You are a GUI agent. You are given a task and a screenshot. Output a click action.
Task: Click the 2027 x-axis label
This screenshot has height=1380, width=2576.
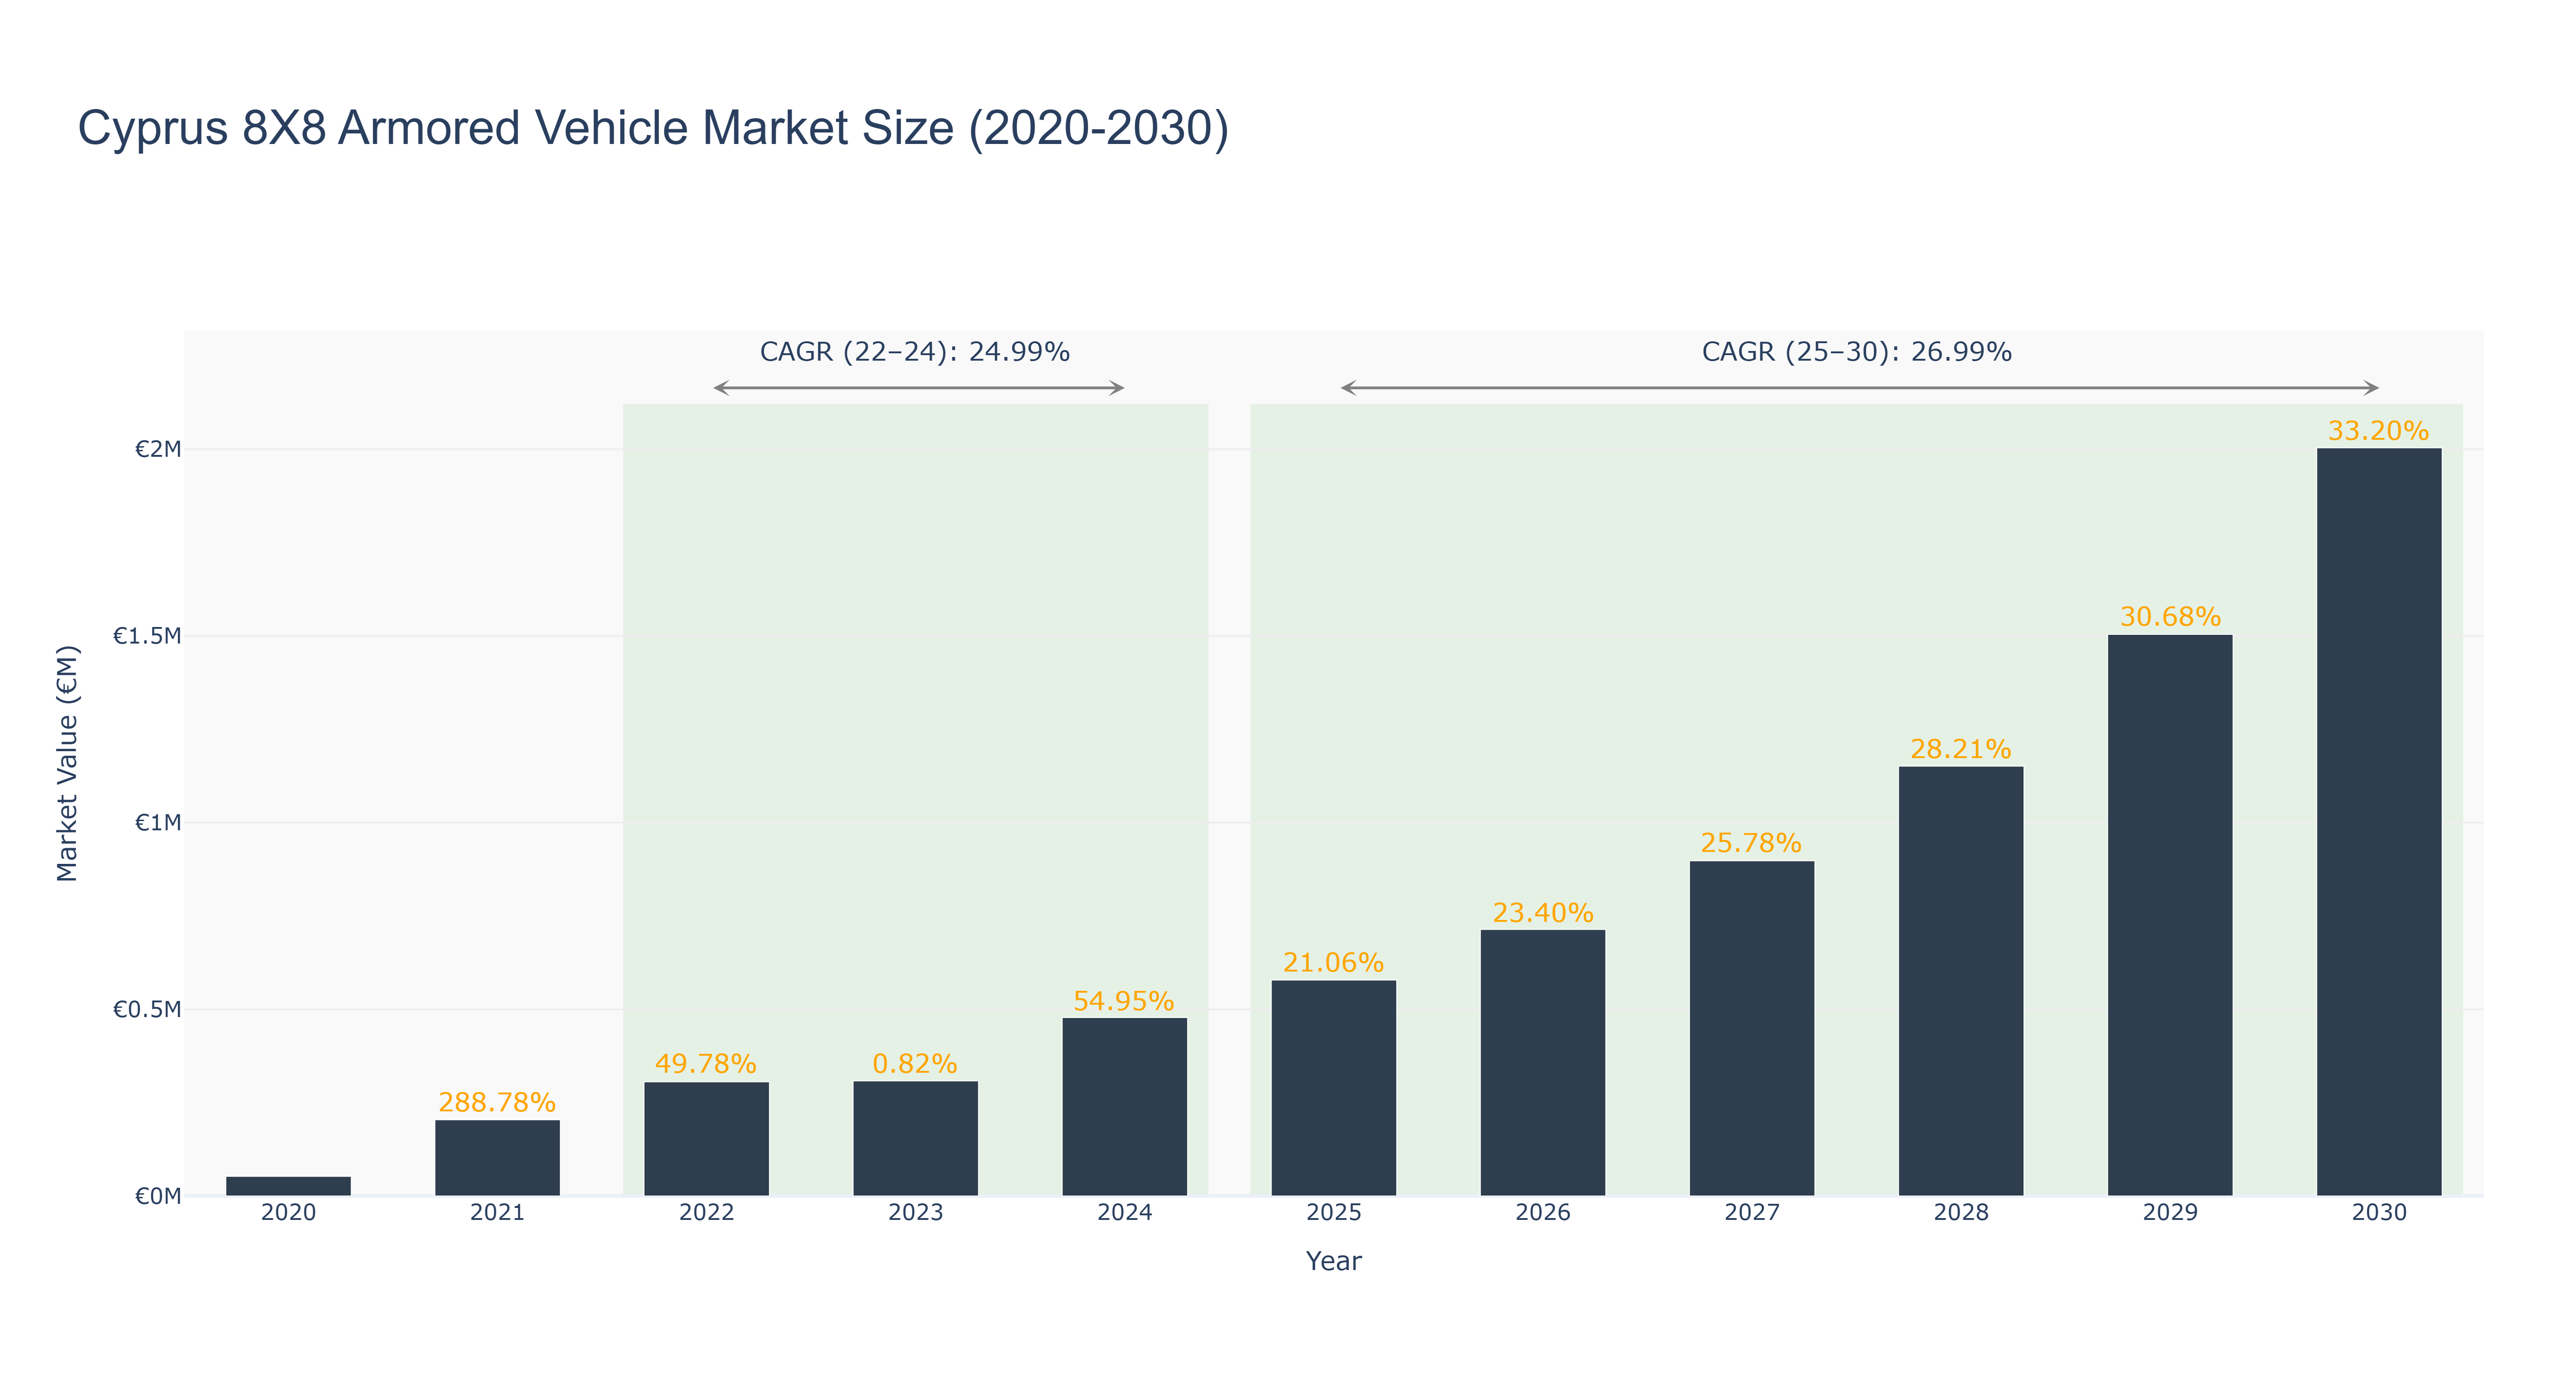click(1751, 1212)
